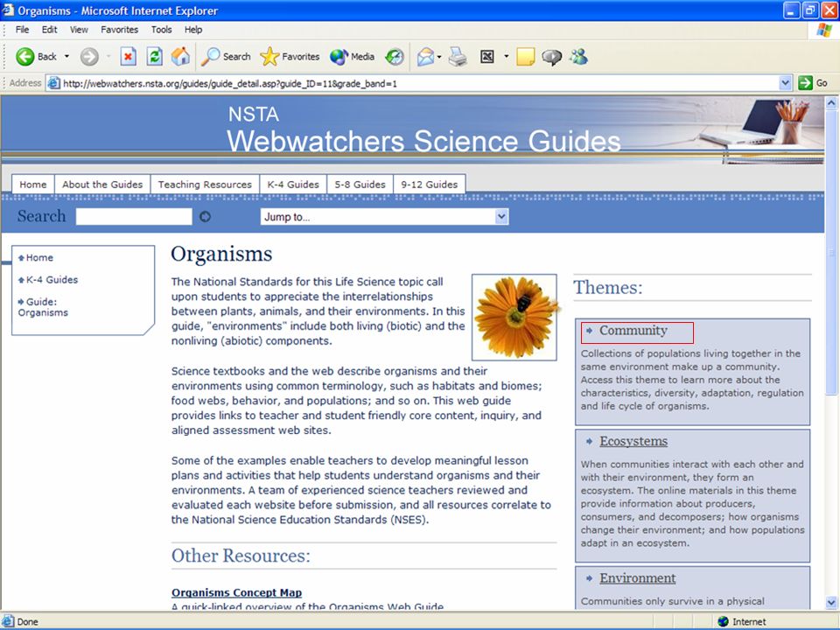Viewport: 840px width, 630px height.
Task: Click the Other Resources heading
Action: click(x=241, y=556)
